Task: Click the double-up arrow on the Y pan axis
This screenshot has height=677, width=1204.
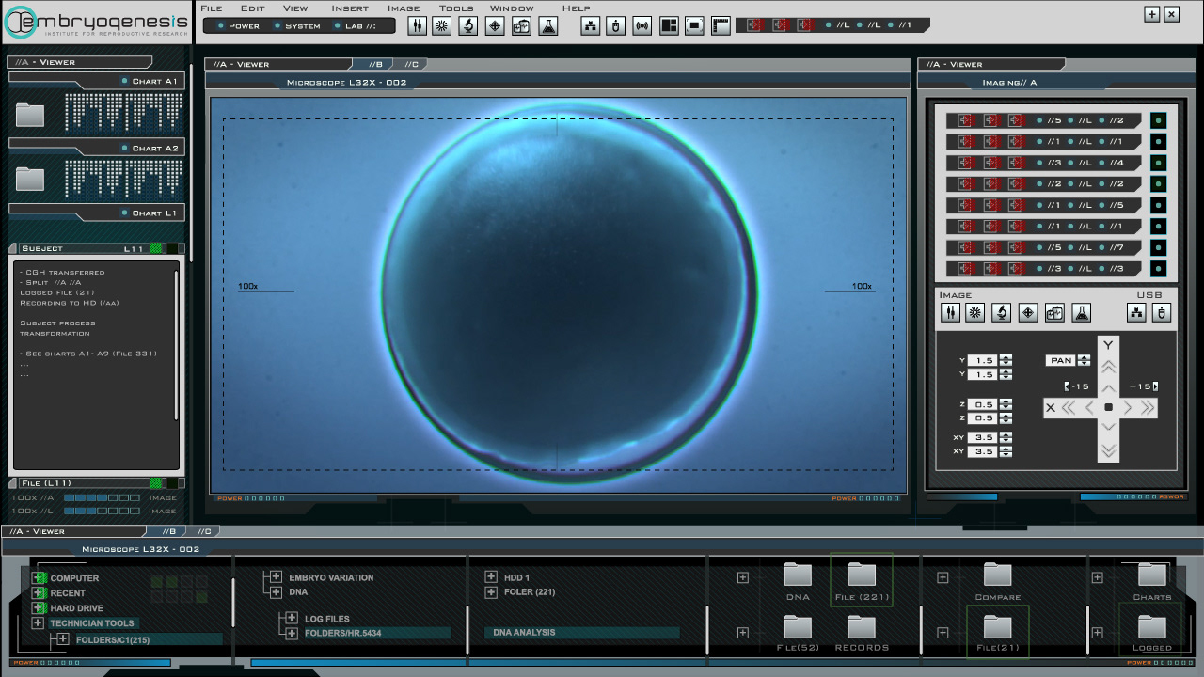Action: coord(1108,368)
